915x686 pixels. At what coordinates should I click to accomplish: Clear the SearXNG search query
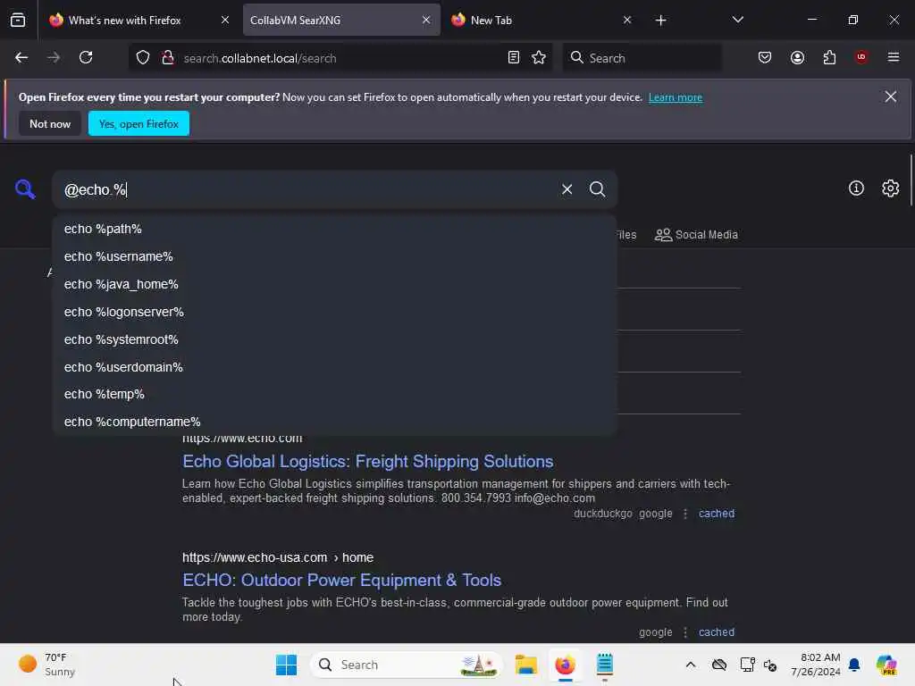click(x=567, y=189)
